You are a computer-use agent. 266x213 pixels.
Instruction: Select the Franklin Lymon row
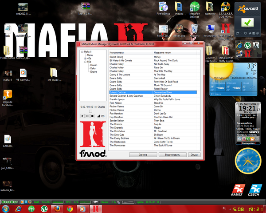[153, 99]
